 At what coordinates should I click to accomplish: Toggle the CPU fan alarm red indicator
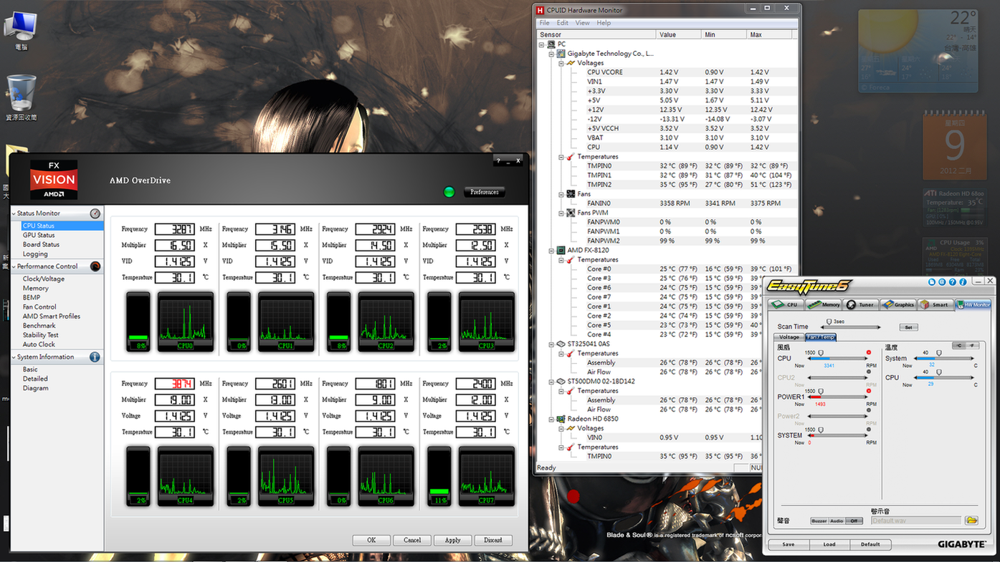(869, 352)
